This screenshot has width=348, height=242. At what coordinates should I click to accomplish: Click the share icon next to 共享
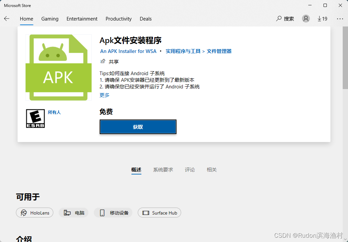coord(103,61)
